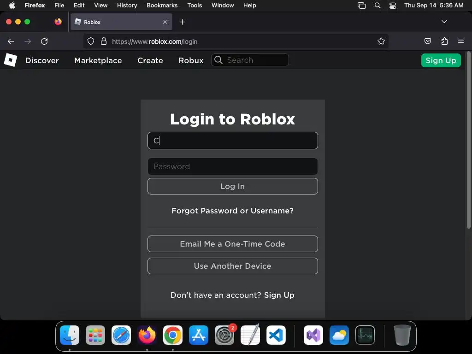The image size is (472, 354).
Task: Click the Password field
Action: [x=233, y=166]
